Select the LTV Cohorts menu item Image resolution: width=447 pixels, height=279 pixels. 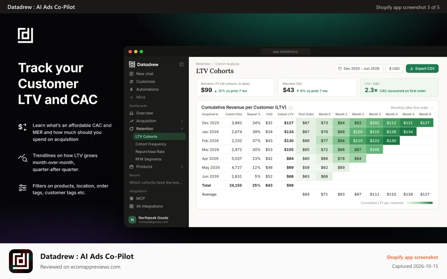(159, 137)
